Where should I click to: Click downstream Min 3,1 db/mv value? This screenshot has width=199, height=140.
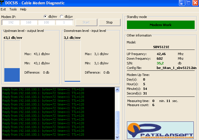pos(101,63)
